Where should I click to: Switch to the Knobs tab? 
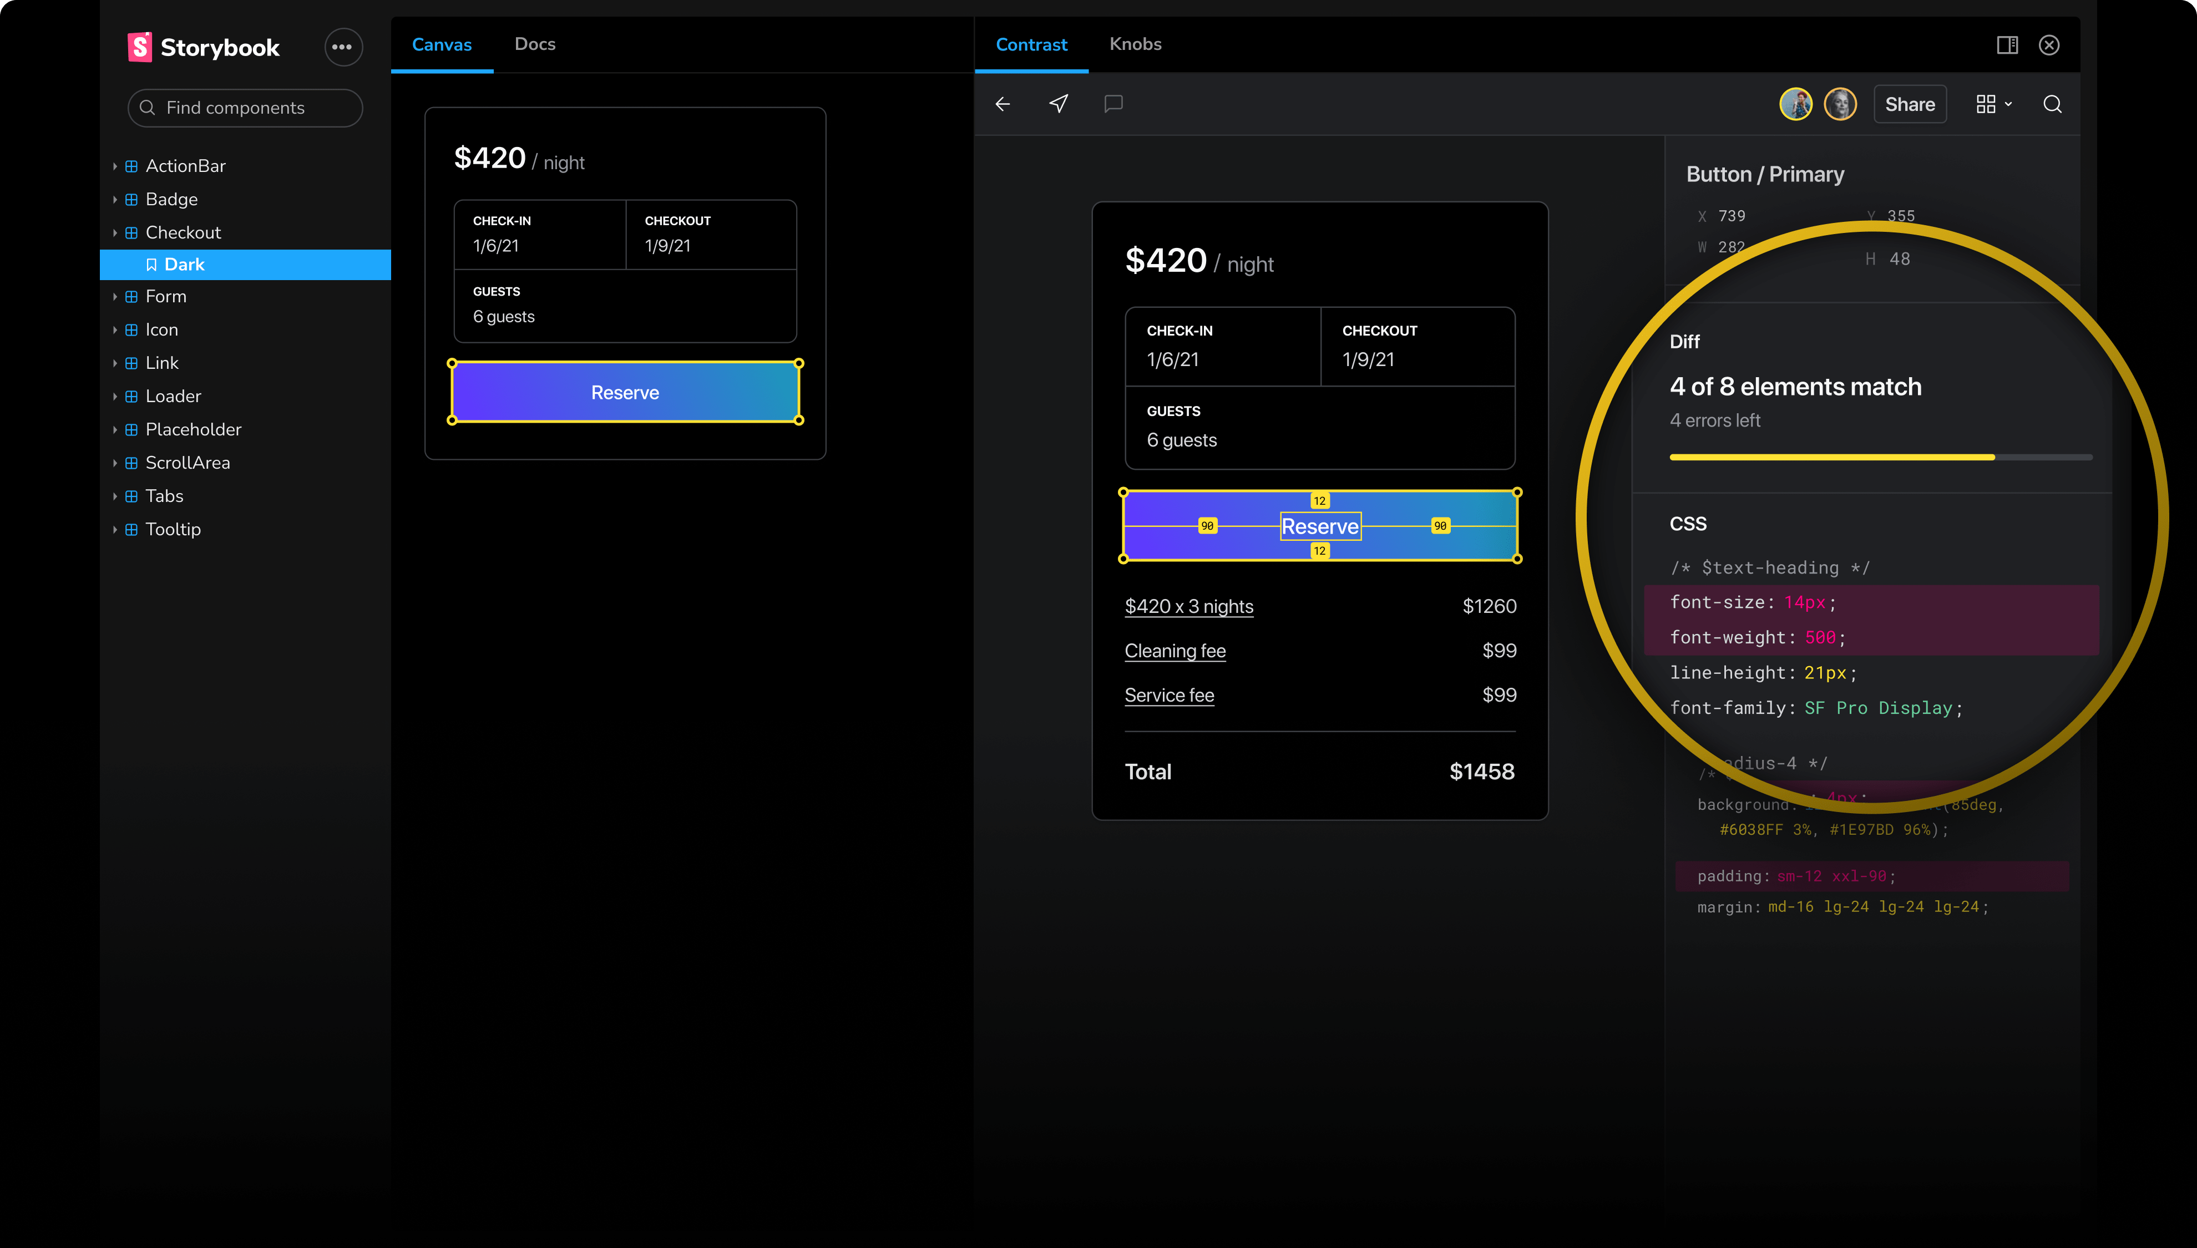1135,44
